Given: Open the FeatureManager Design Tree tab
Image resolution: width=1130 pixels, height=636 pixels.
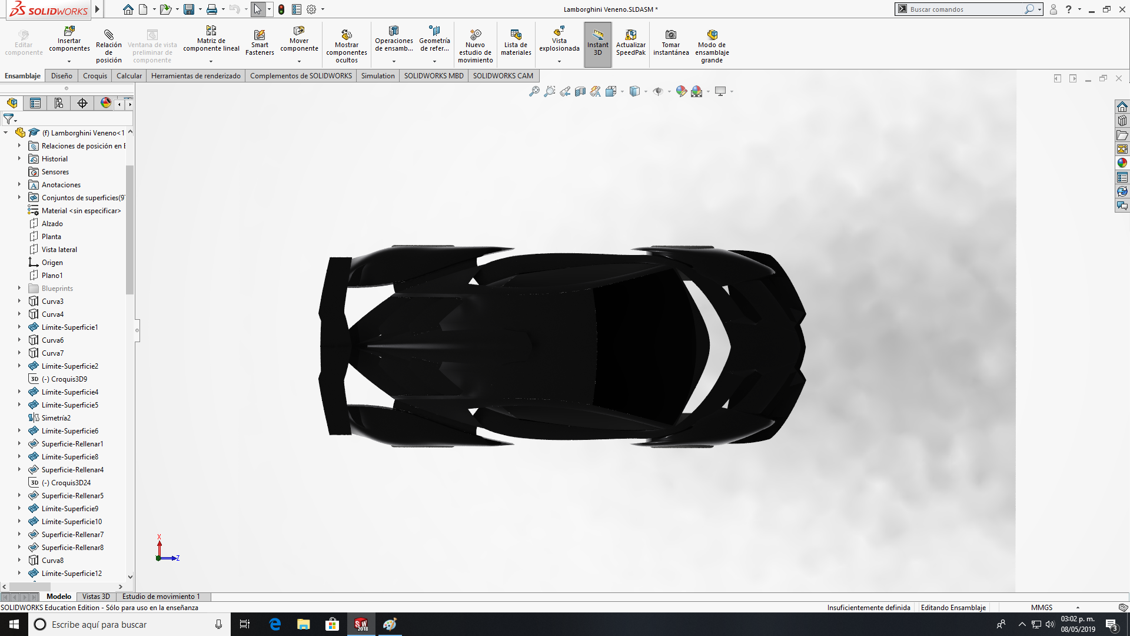Looking at the screenshot, I should pyautogui.click(x=12, y=103).
